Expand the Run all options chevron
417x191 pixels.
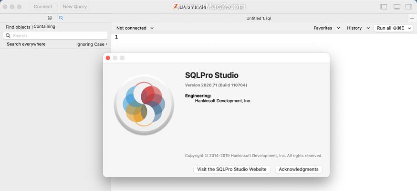[409, 28]
